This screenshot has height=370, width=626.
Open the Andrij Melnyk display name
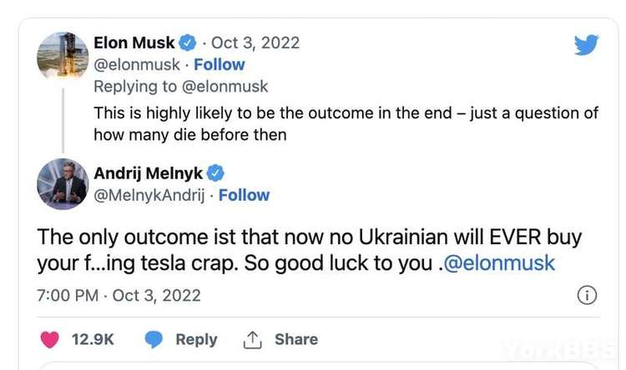click(149, 173)
